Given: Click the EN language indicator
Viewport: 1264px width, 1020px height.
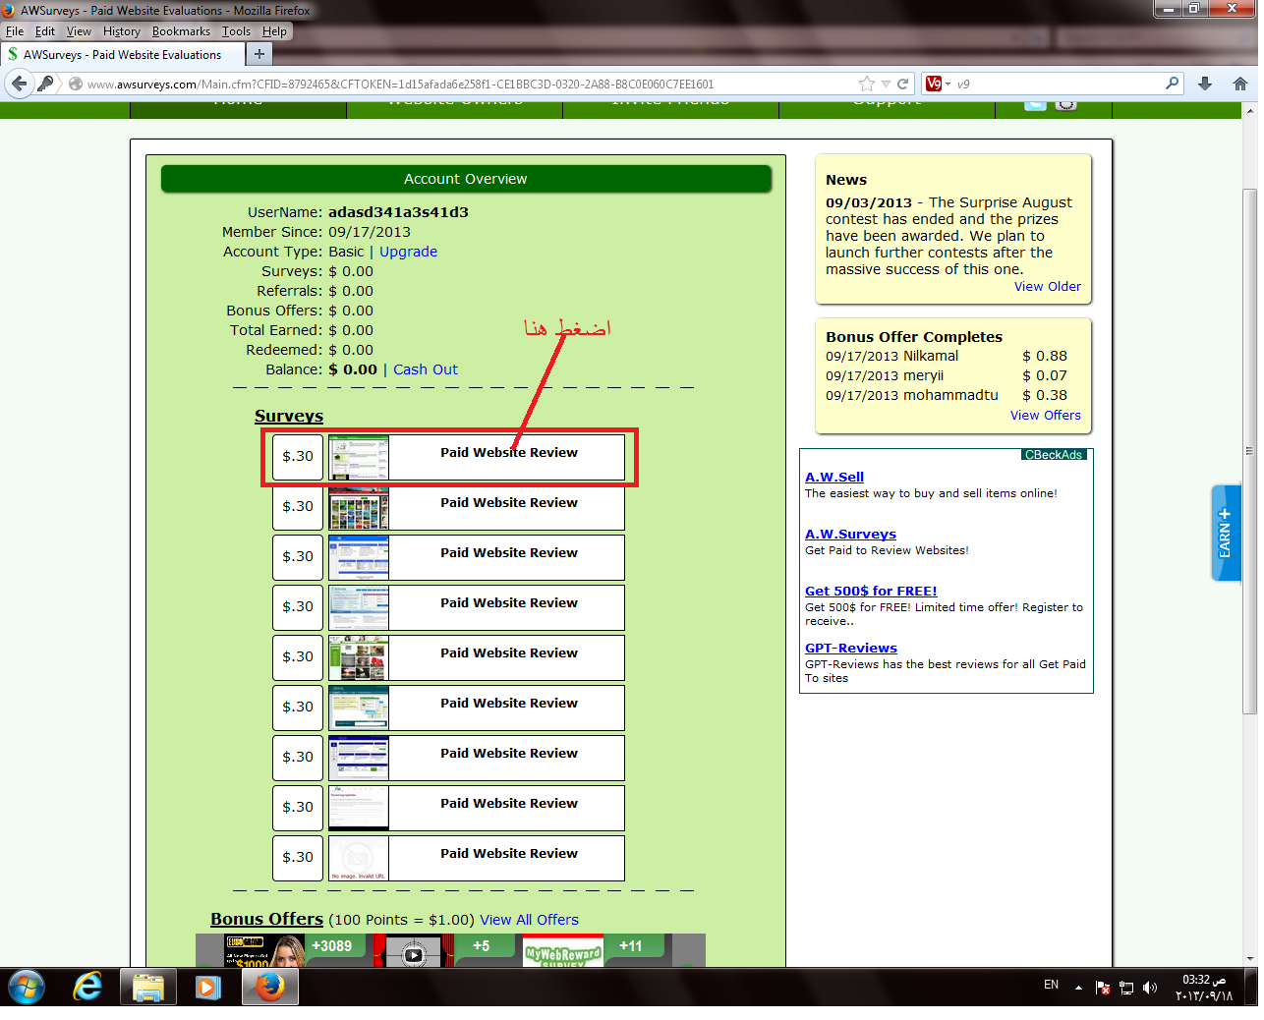Looking at the screenshot, I should tap(1051, 985).
